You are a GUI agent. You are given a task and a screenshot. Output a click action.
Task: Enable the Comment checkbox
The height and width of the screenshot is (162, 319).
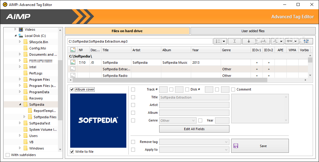coord(233,89)
